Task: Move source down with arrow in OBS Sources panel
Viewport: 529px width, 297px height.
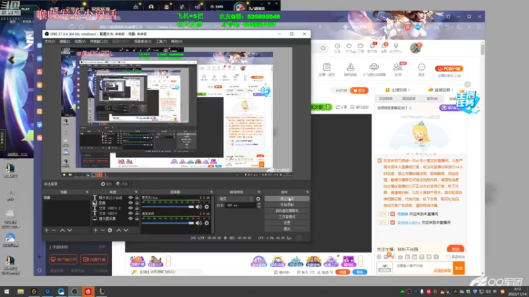Action: [126, 230]
